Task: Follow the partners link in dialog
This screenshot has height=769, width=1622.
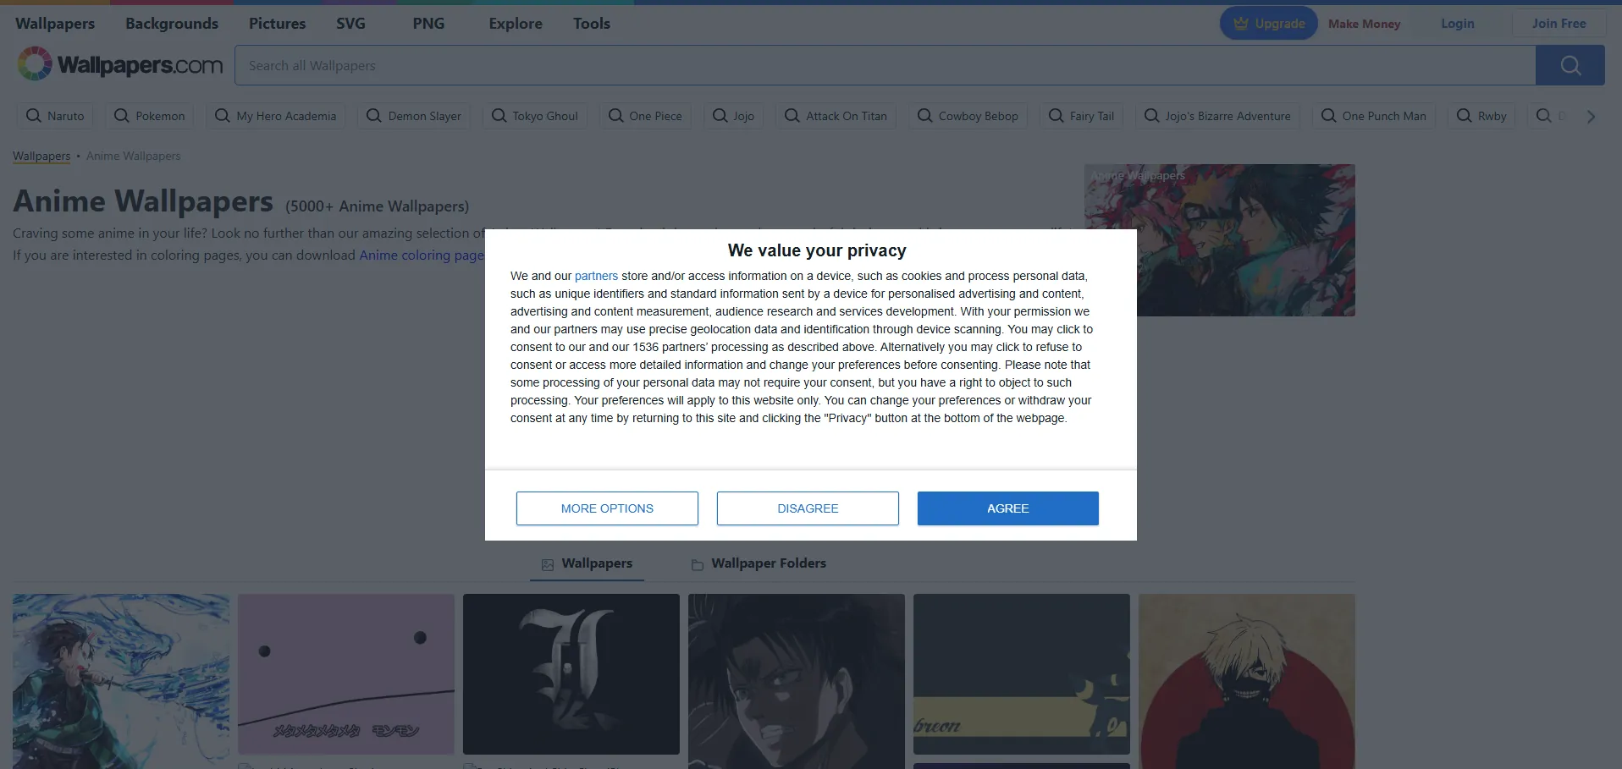Action: [x=596, y=276]
